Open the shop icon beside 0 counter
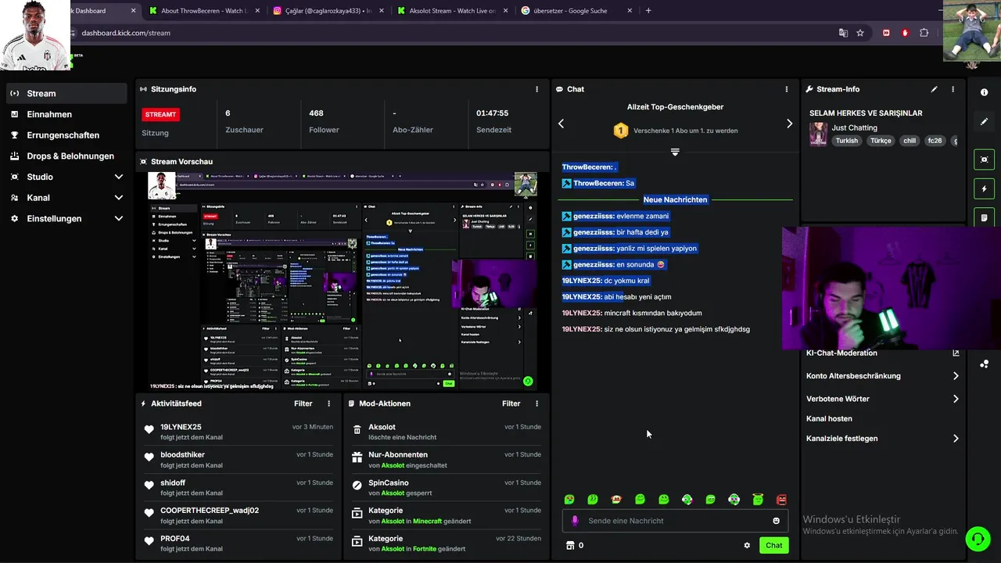The height and width of the screenshot is (563, 1001). 570,546
